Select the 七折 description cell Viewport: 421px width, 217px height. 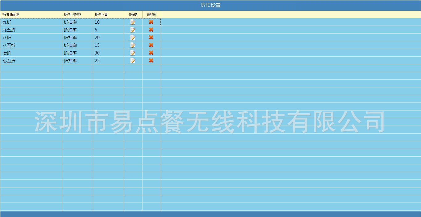[x=31, y=53]
